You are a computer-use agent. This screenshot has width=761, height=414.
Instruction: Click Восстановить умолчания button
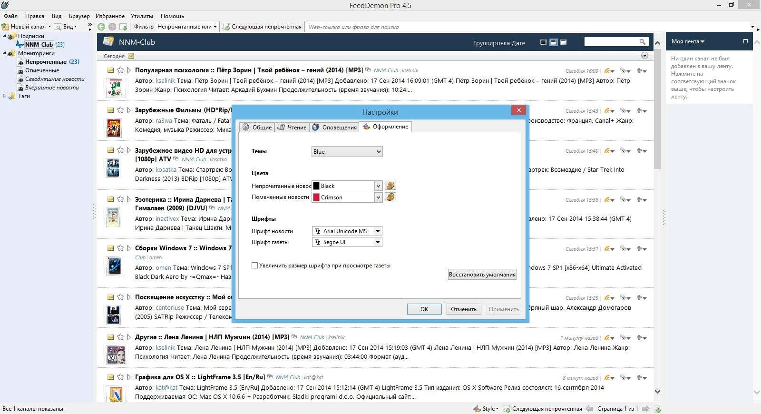click(482, 275)
